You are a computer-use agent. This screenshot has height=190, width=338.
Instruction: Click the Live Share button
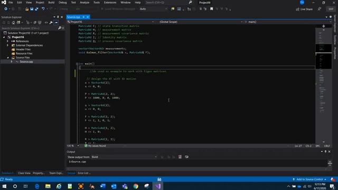304,9
